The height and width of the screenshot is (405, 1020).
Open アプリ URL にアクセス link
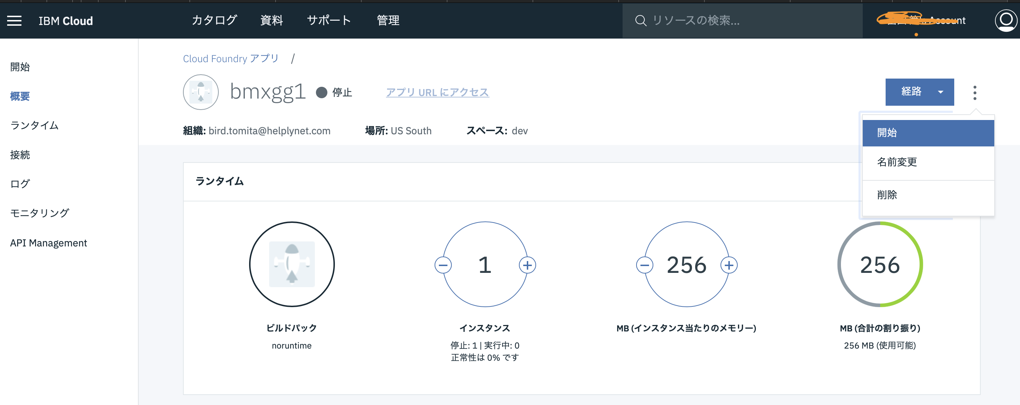click(x=437, y=92)
